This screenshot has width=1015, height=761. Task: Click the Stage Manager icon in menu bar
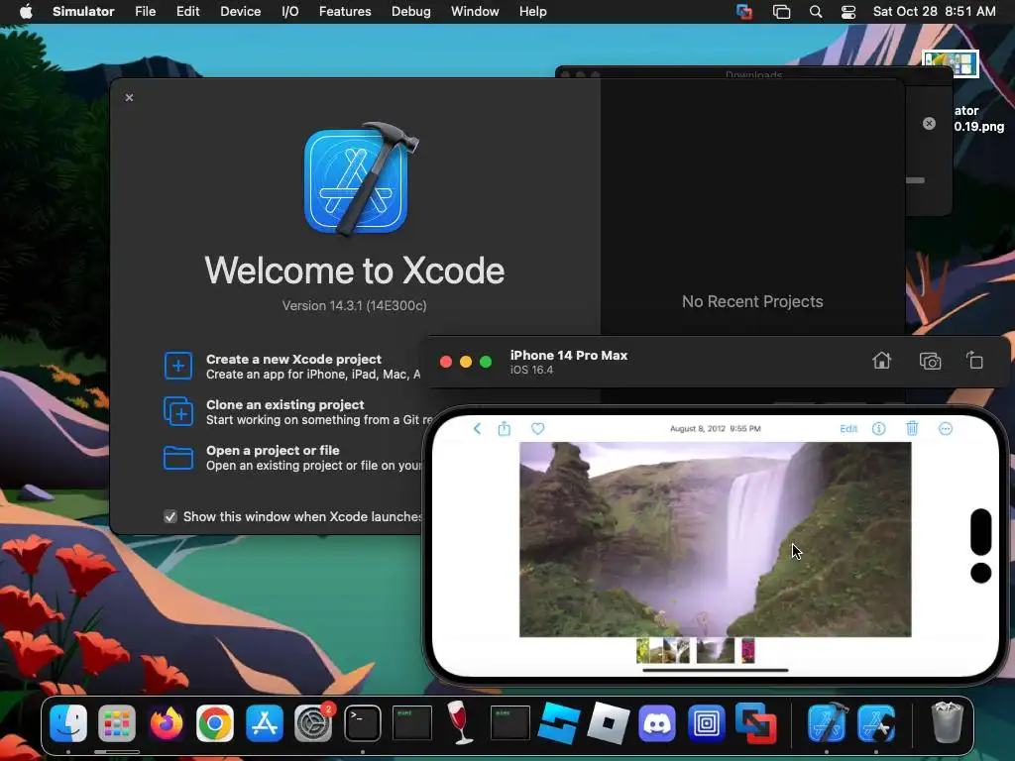pos(781,12)
